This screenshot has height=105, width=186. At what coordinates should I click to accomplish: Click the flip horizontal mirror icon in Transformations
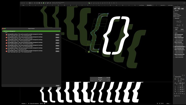pos(179,81)
